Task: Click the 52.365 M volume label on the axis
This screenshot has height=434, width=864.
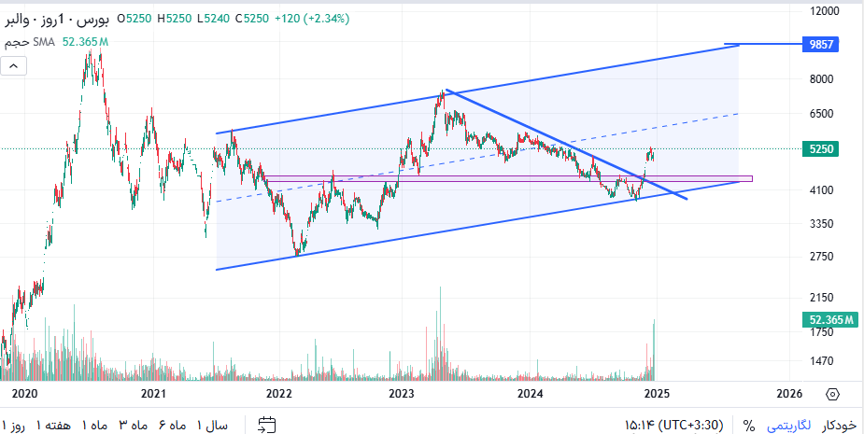Action: coord(831,319)
